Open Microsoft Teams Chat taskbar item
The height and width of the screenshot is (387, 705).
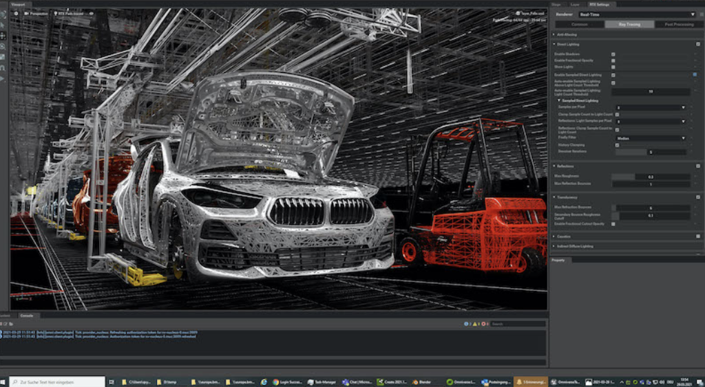point(357,382)
